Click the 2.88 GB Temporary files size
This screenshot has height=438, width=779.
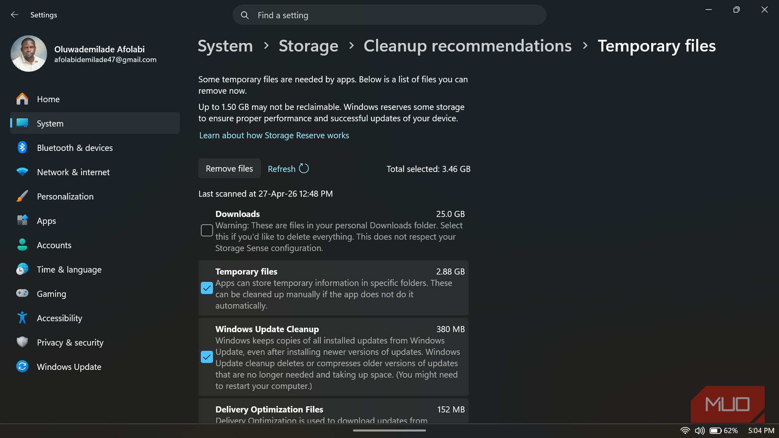click(x=450, y=271)
